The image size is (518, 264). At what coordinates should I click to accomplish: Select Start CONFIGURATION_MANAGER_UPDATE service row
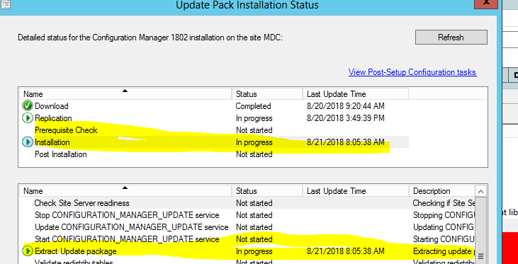click(247, 239)
